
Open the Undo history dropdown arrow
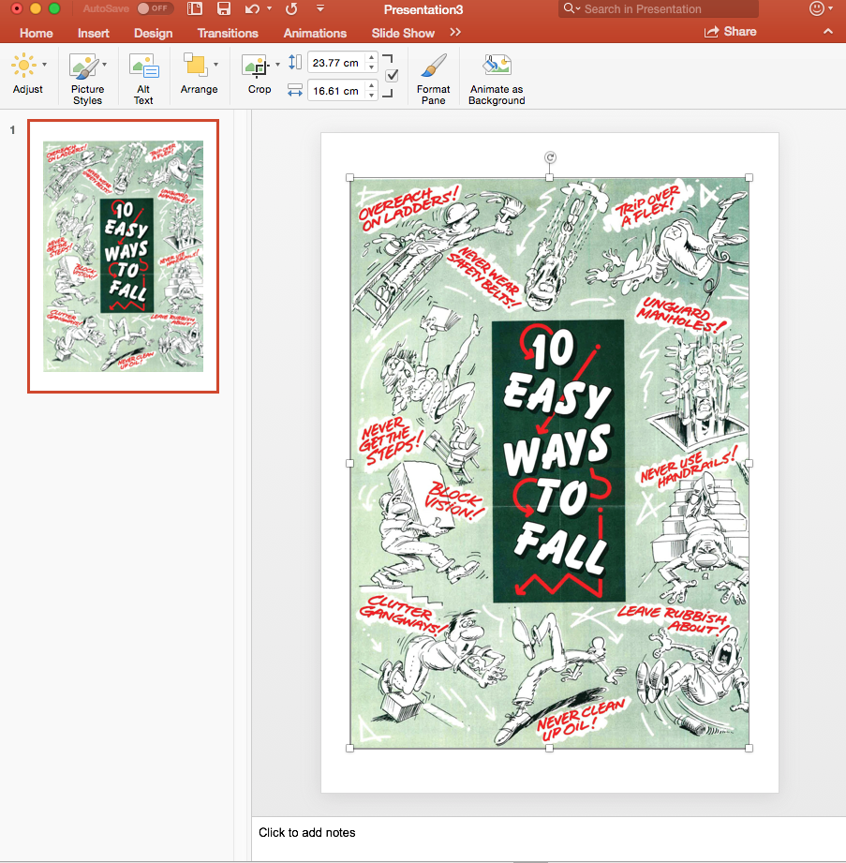coord(269,8)
